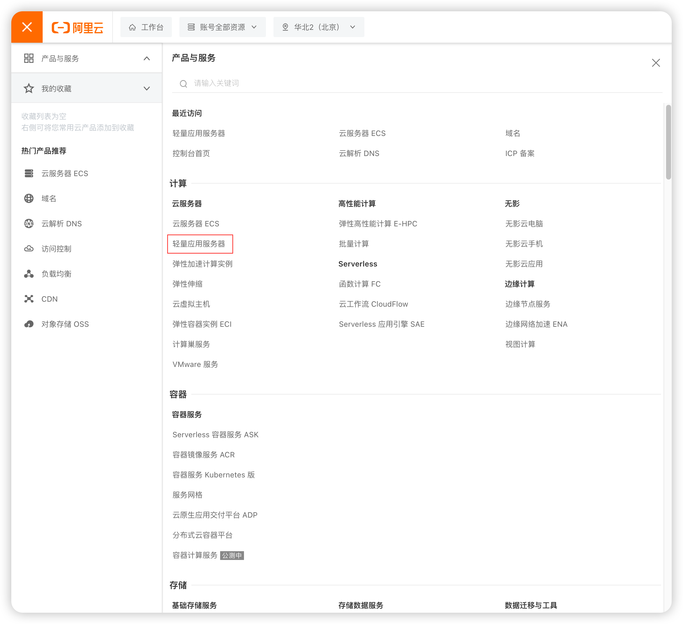Screen dimensions: 683x624
Task: Click the star icon for 我的收藏
Action: (29, 89)
